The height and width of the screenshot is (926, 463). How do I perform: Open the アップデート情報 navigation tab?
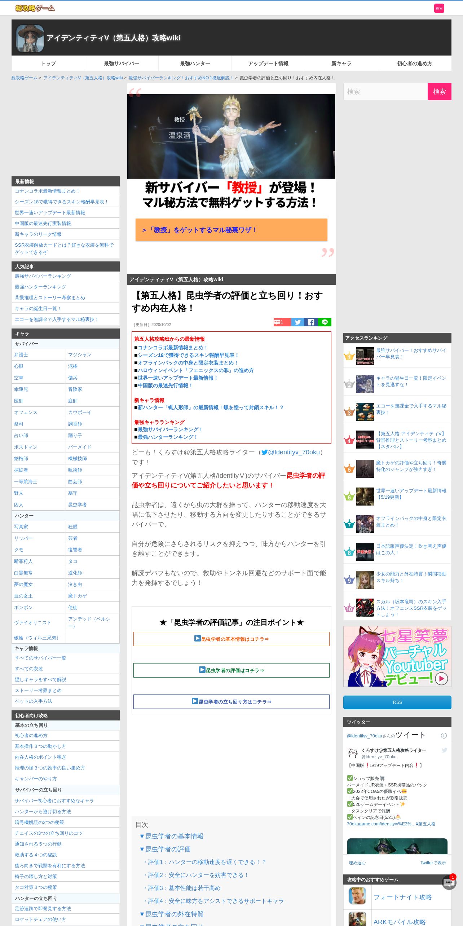coord(268,63)
